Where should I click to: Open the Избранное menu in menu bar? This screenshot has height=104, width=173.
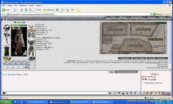pyautogui.click(x=23, y=5)
